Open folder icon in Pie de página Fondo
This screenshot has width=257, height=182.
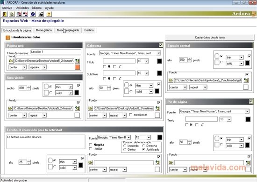[171, 163]
